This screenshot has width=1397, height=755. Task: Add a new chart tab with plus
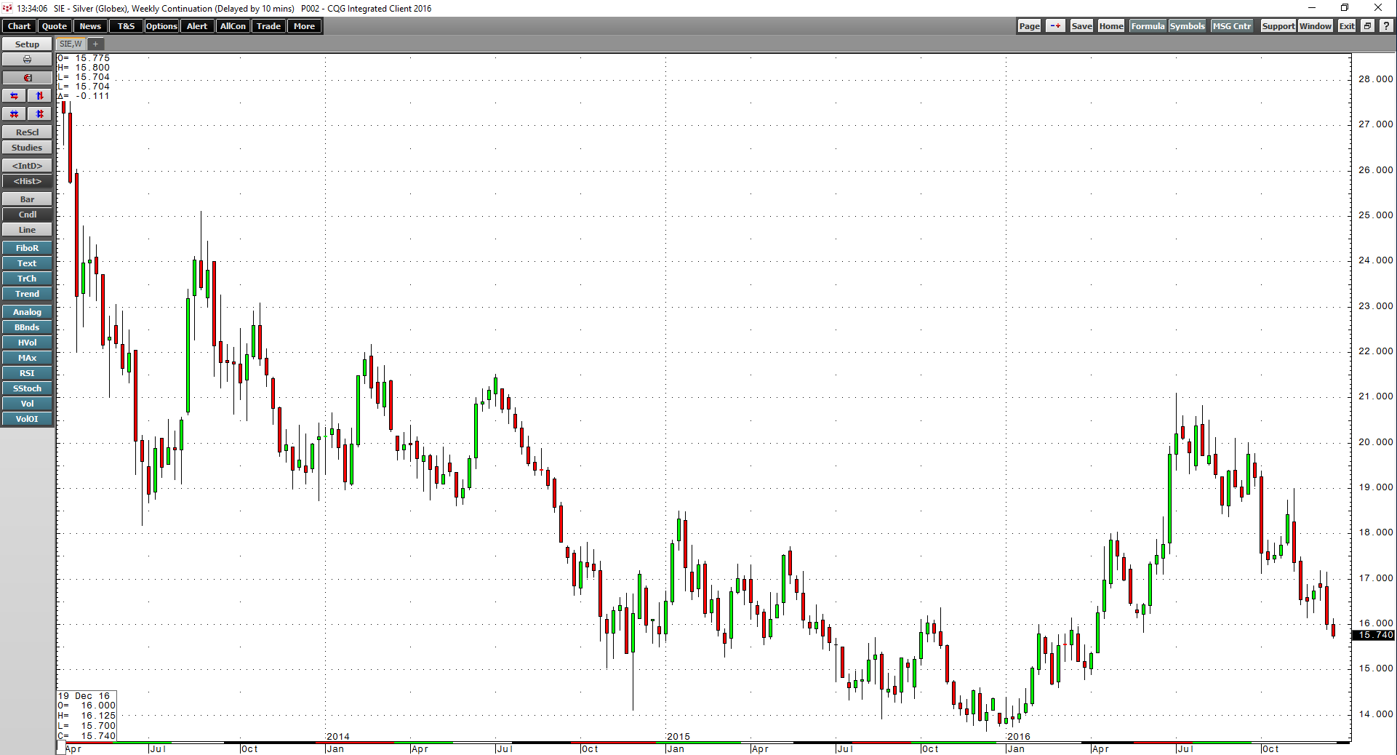(x=95, y=44)
